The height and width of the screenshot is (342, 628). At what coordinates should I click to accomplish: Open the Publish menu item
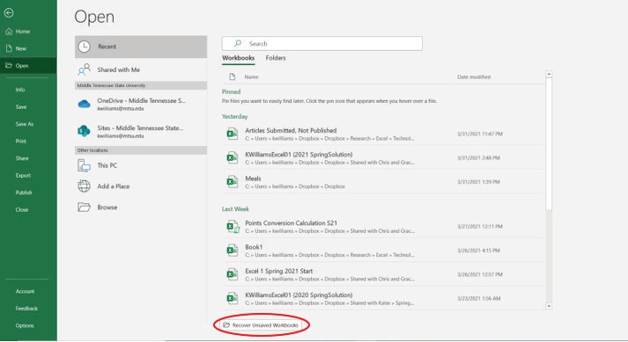point(24,193)
